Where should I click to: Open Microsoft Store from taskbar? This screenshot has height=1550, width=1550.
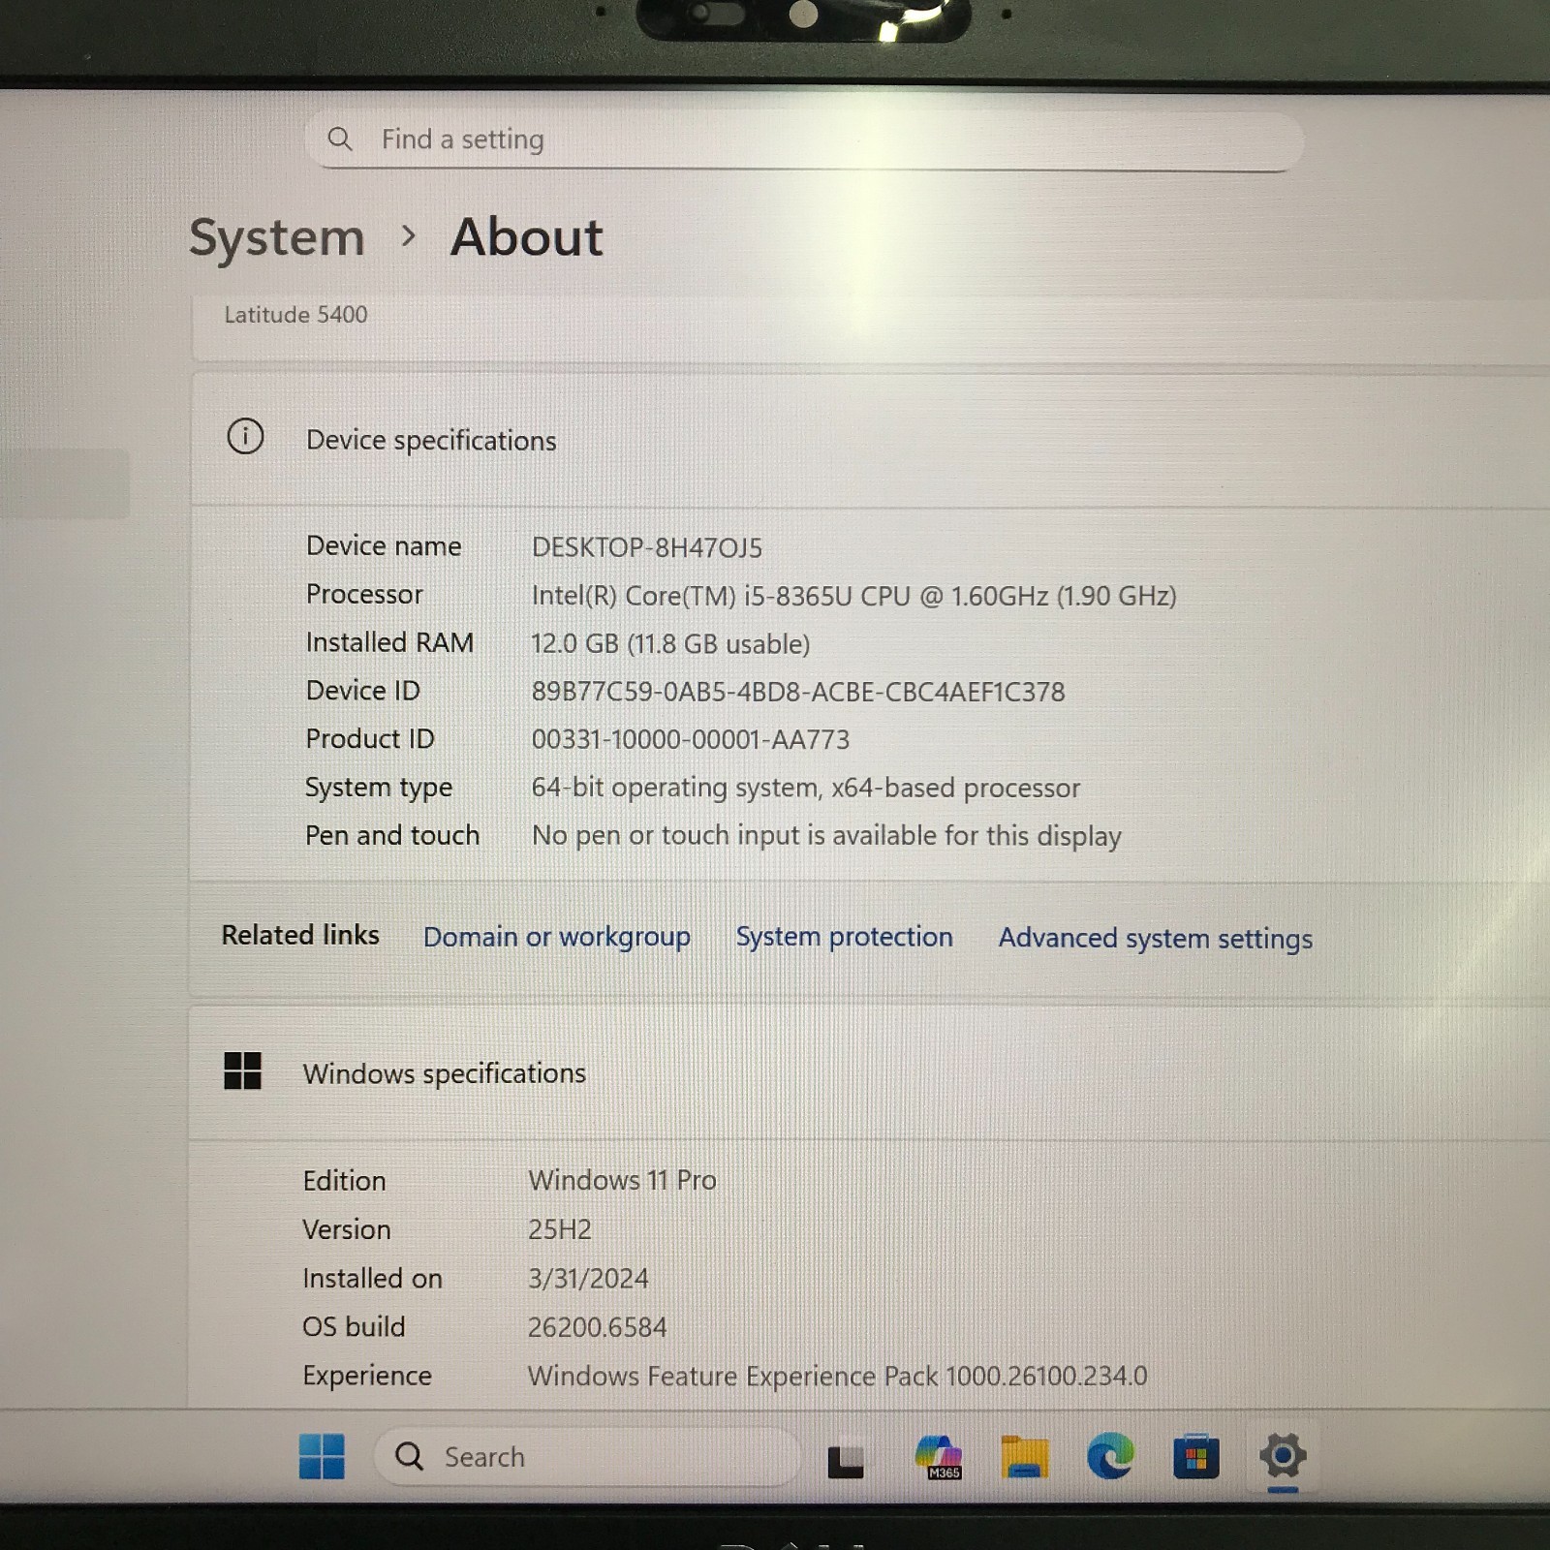pos(1196,1456)
